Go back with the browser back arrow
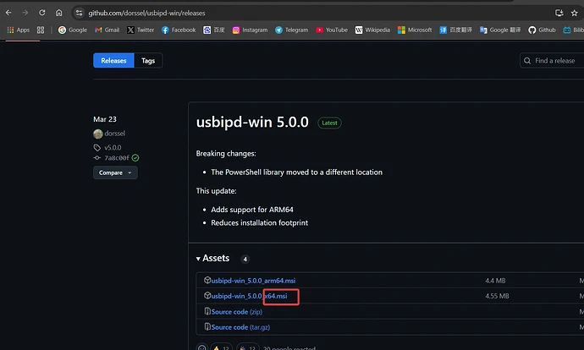Image resolution: width=584 pixels, height=350 pixels. (9, 13)
